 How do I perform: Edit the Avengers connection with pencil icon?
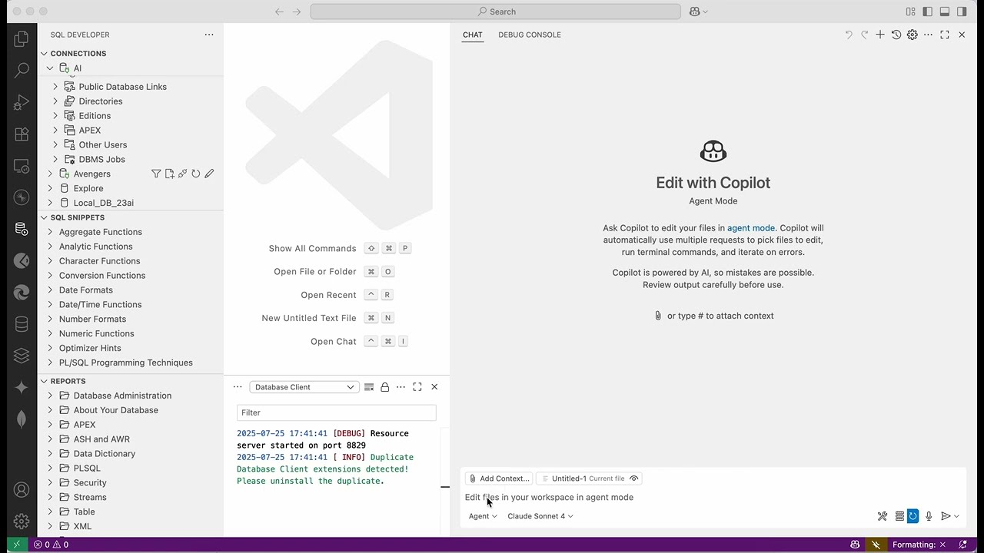209,174
